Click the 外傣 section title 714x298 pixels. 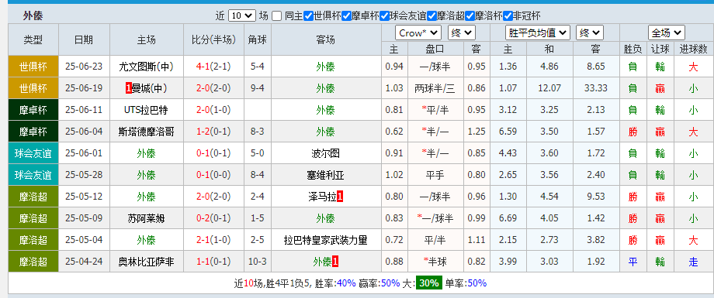click(33, 16)
